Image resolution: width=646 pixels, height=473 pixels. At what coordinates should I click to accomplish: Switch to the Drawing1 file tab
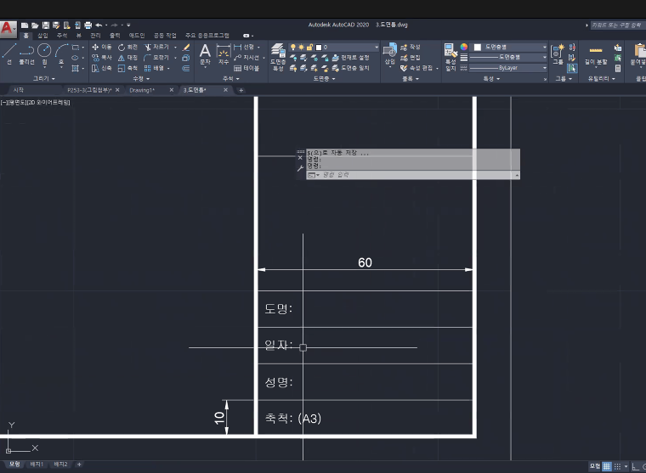pos(142,90)
